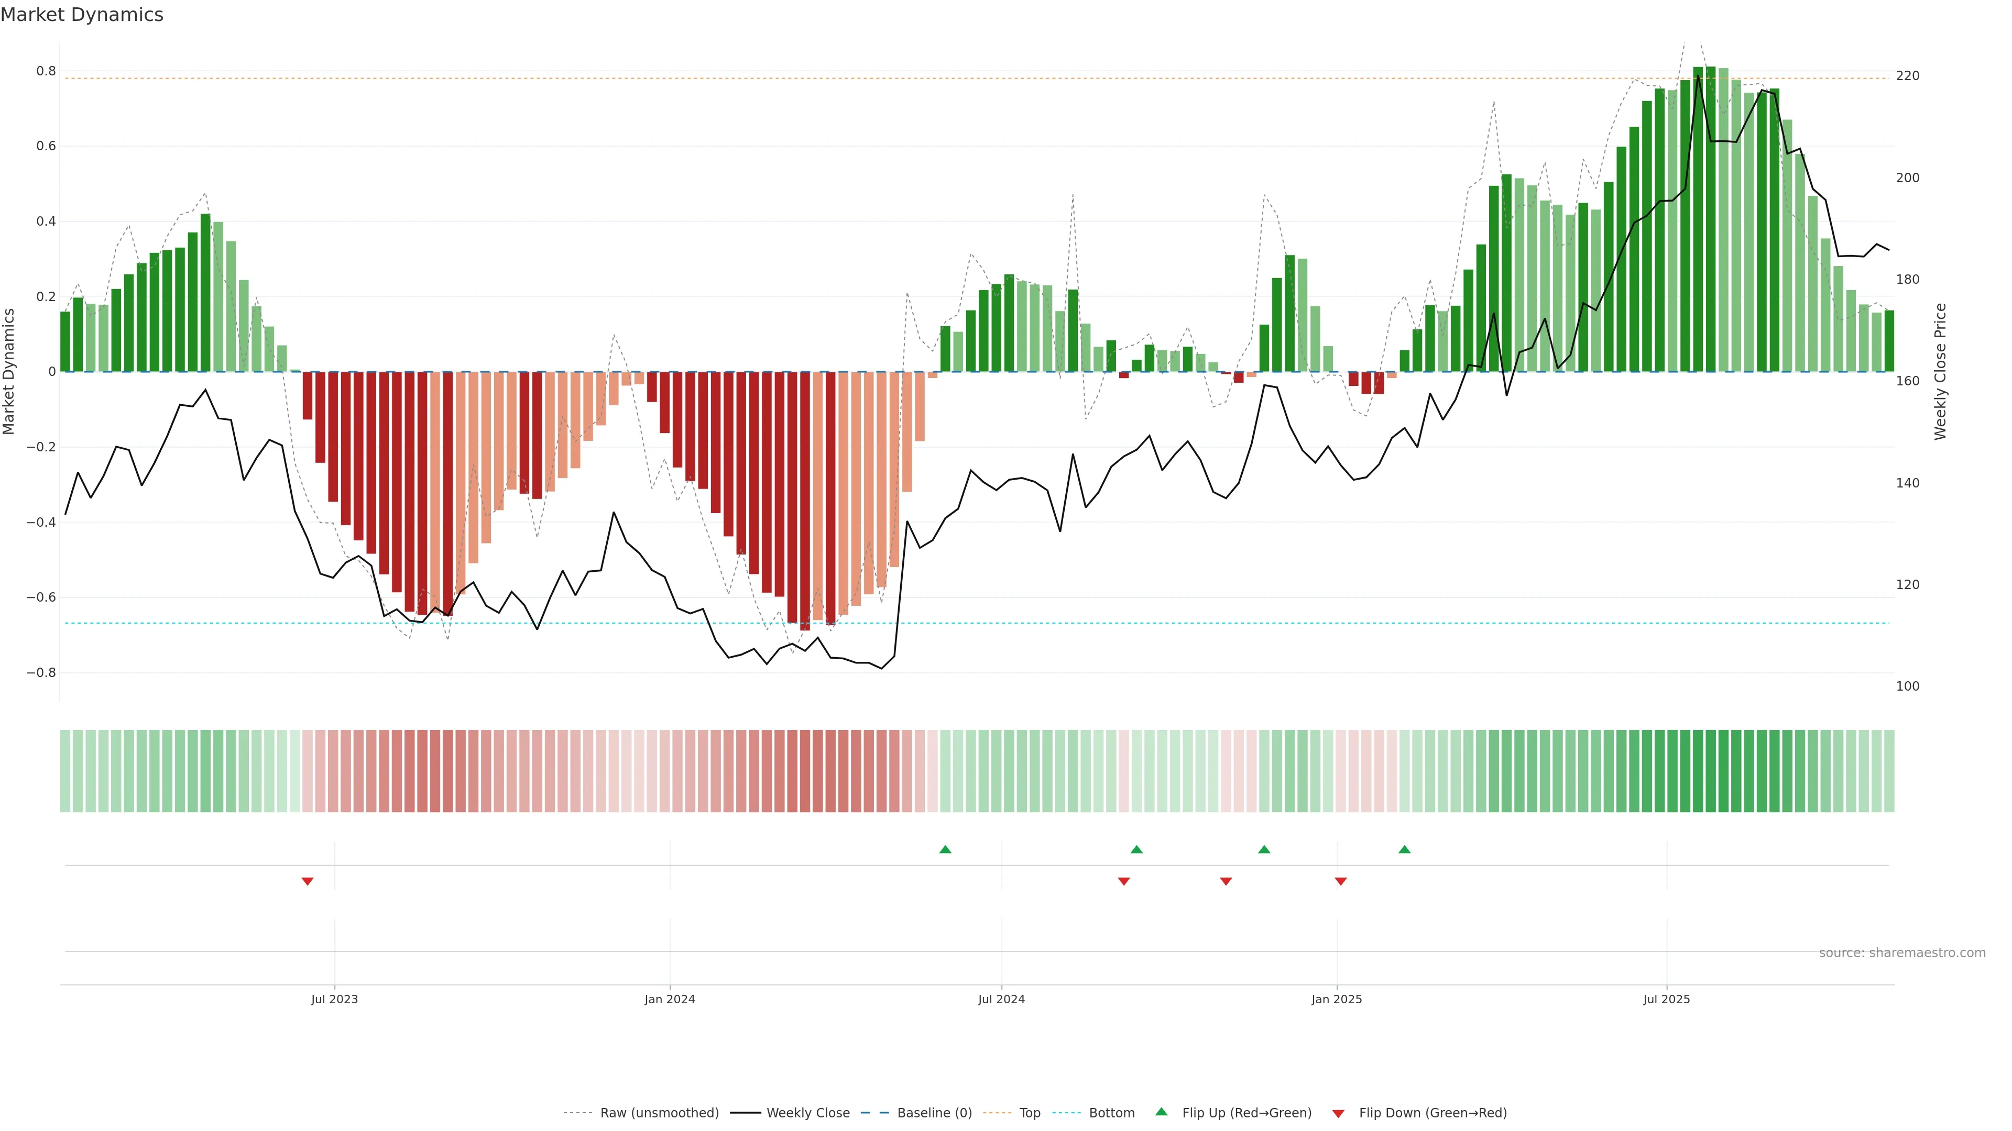Click the Jul 2025 axis label
The height and width of the screenshot is (1131, 2012).
coord(1666,999)
